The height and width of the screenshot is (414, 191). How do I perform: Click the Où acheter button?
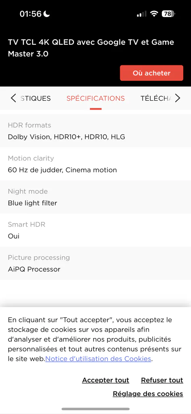[x=151, y=73]
